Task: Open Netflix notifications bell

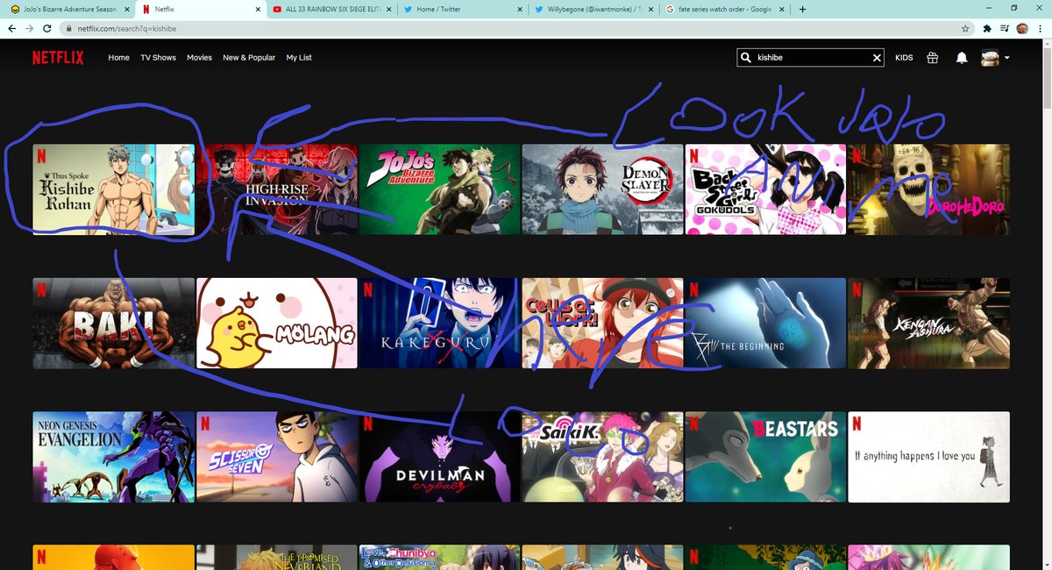Action: coord(962,58)
